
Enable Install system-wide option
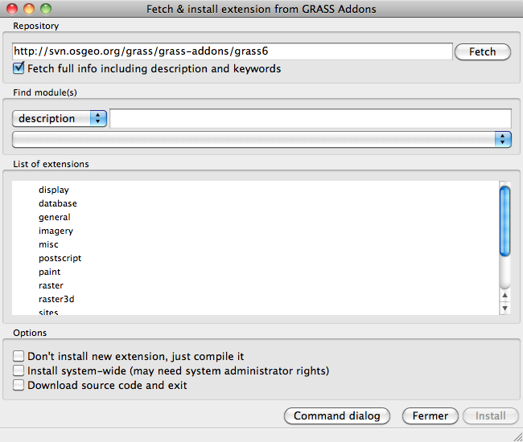coord(19,370)
